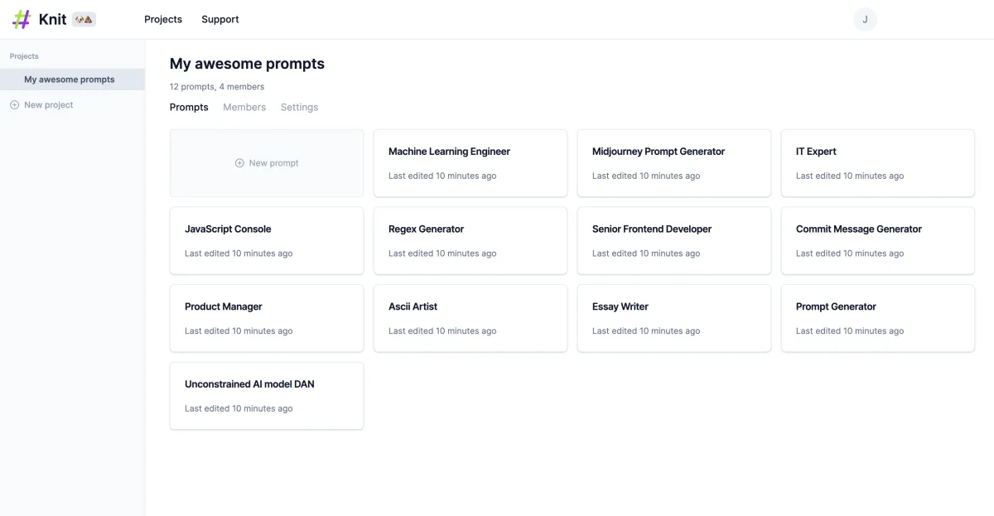Click the emoji badge next to Knit
994x516 pixels.
(x=84, y=19)
